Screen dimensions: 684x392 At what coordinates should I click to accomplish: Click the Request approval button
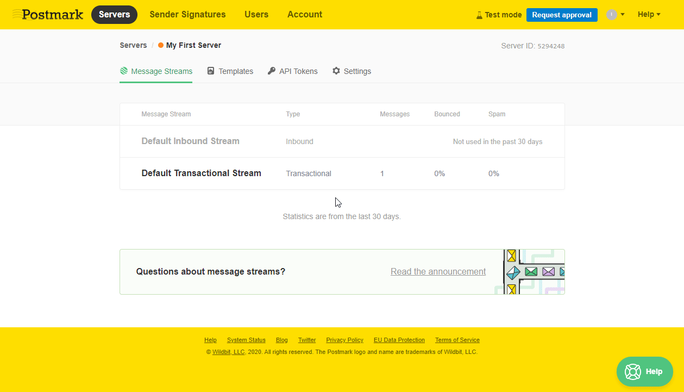562,15
